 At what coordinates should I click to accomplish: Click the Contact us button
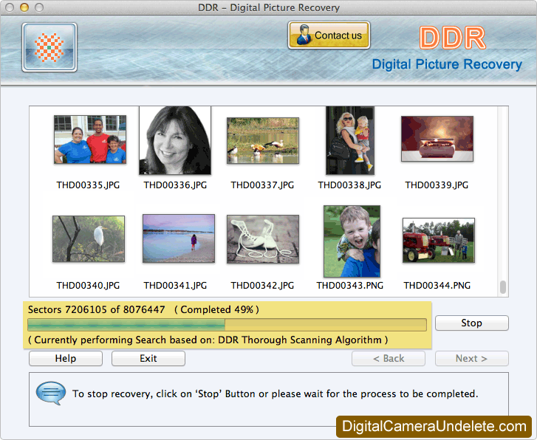(x=329, y=35)
